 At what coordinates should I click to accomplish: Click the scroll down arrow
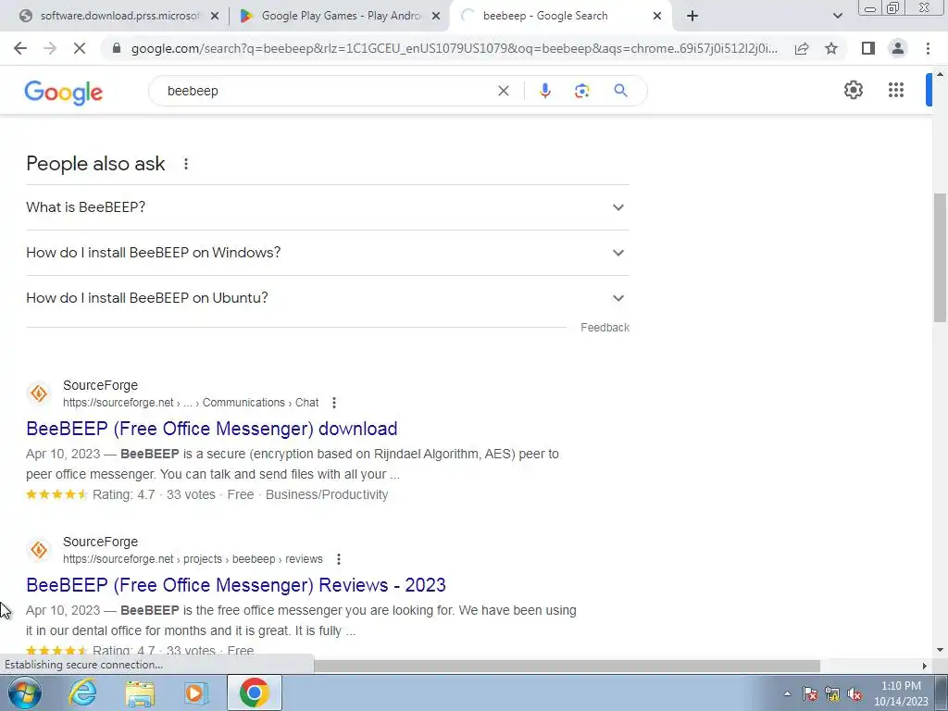(x=940, y=650)
